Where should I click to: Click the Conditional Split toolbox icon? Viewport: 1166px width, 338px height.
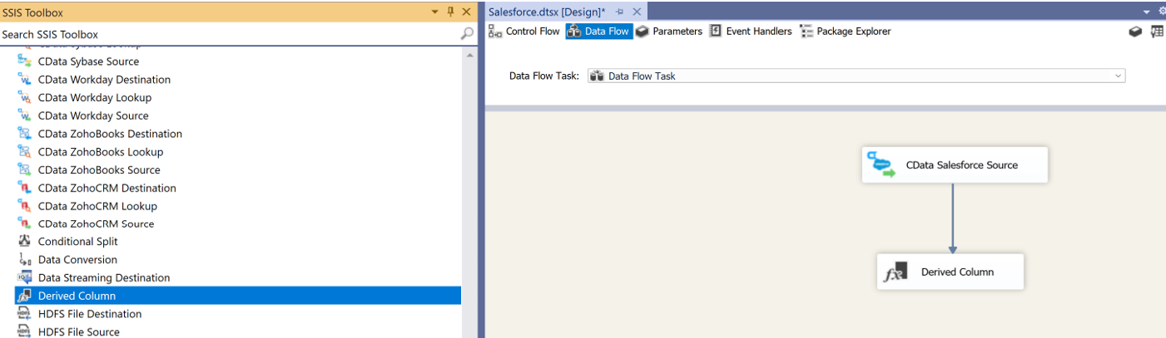coord(24,242)
